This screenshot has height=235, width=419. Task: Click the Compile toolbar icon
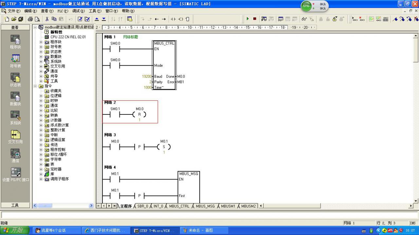(80, 19)
